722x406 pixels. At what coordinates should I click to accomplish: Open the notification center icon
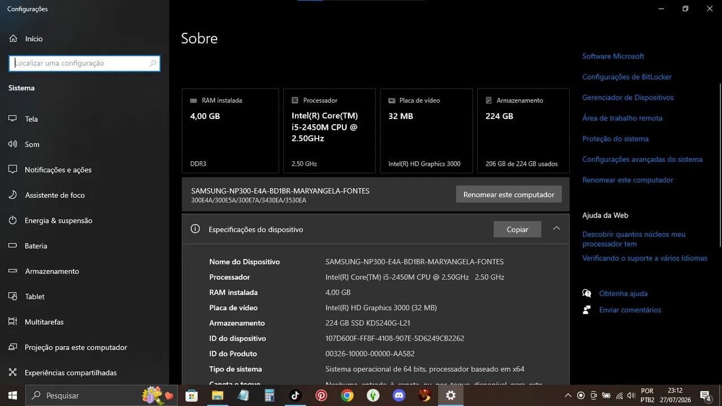point(705,395)
